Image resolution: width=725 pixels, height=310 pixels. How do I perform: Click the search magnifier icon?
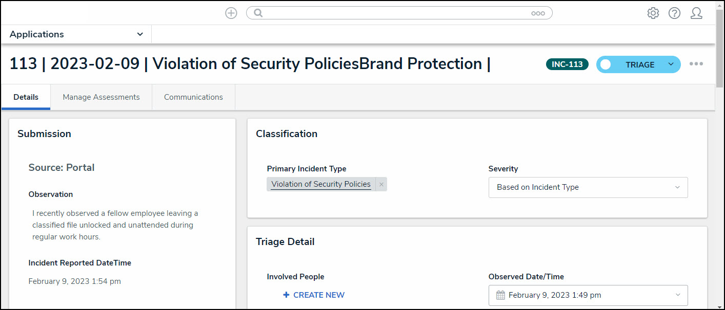click(258, 13)
